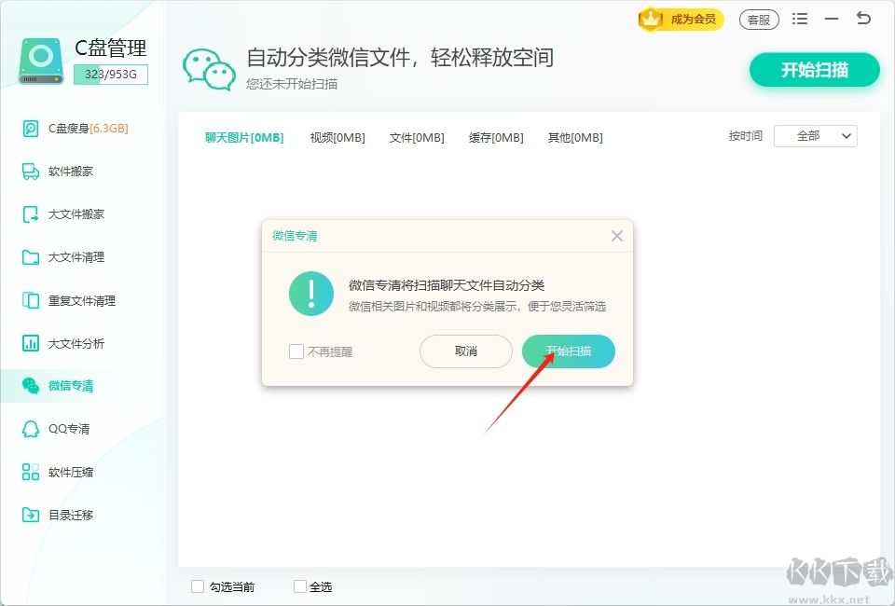
Task: Click the 大文件搬家 icon
Action: pos(30,214)
